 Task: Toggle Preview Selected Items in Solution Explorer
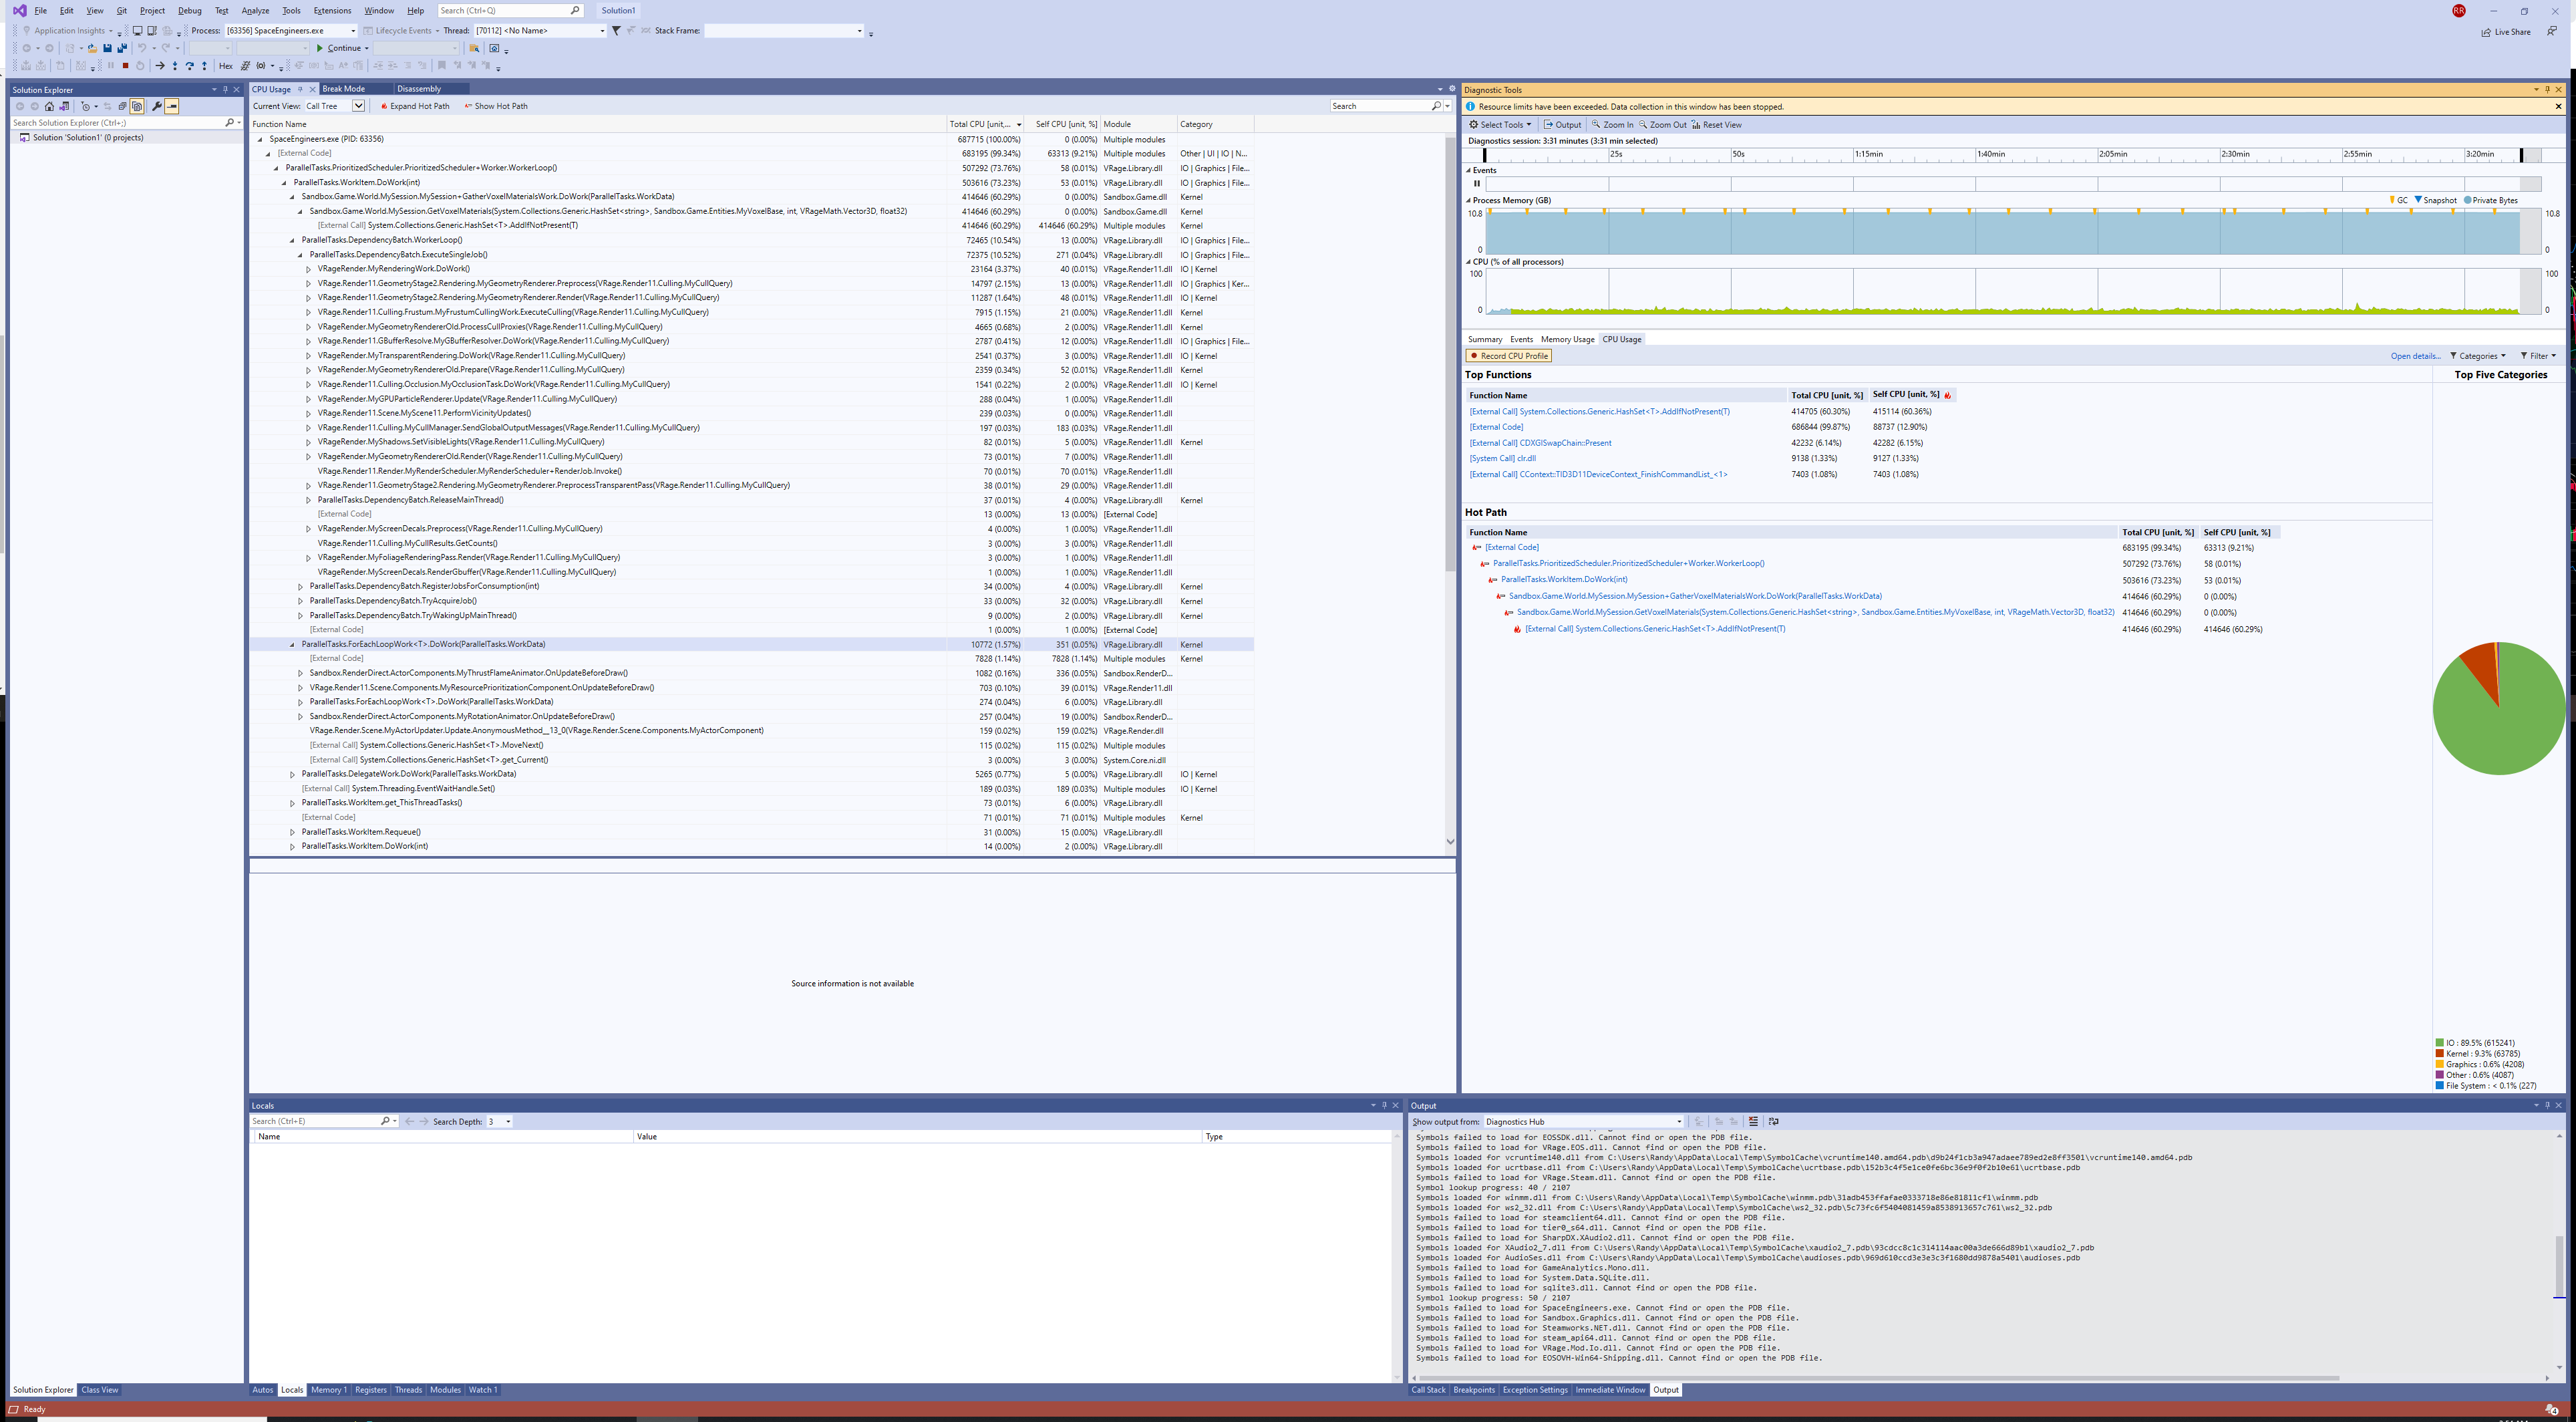[172, 106]
